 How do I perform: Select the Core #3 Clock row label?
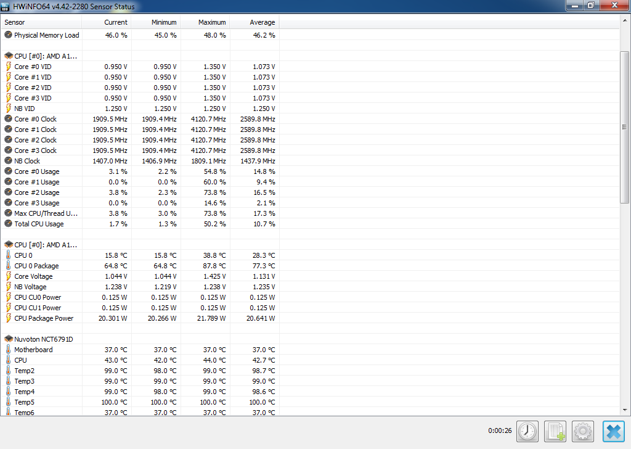pyautogui.click(x=35, y=150)
